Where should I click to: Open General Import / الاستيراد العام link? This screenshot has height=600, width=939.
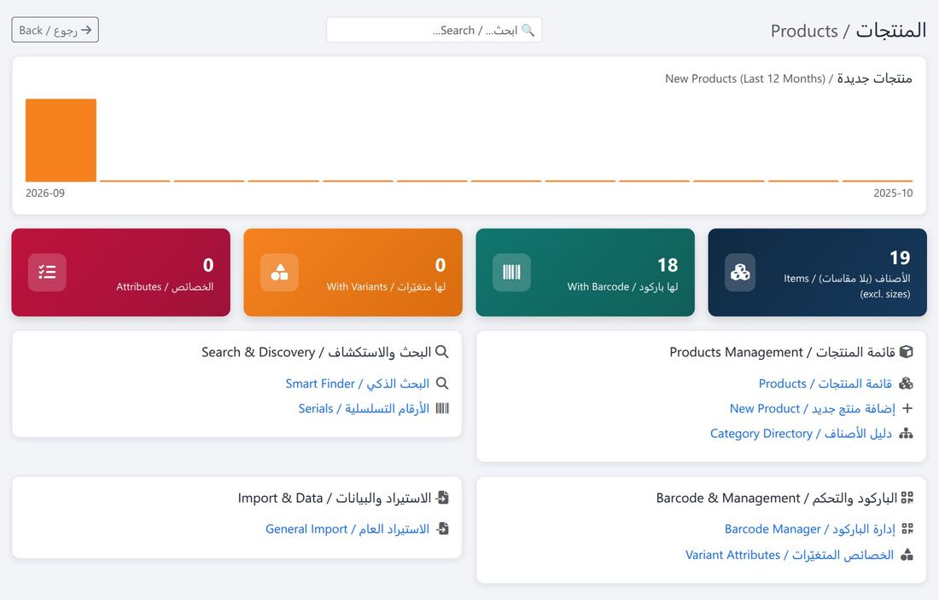[x=347, y=529]
